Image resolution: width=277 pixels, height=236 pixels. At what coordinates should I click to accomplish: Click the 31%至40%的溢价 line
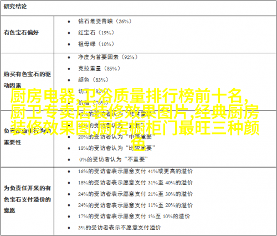(135, 183)
